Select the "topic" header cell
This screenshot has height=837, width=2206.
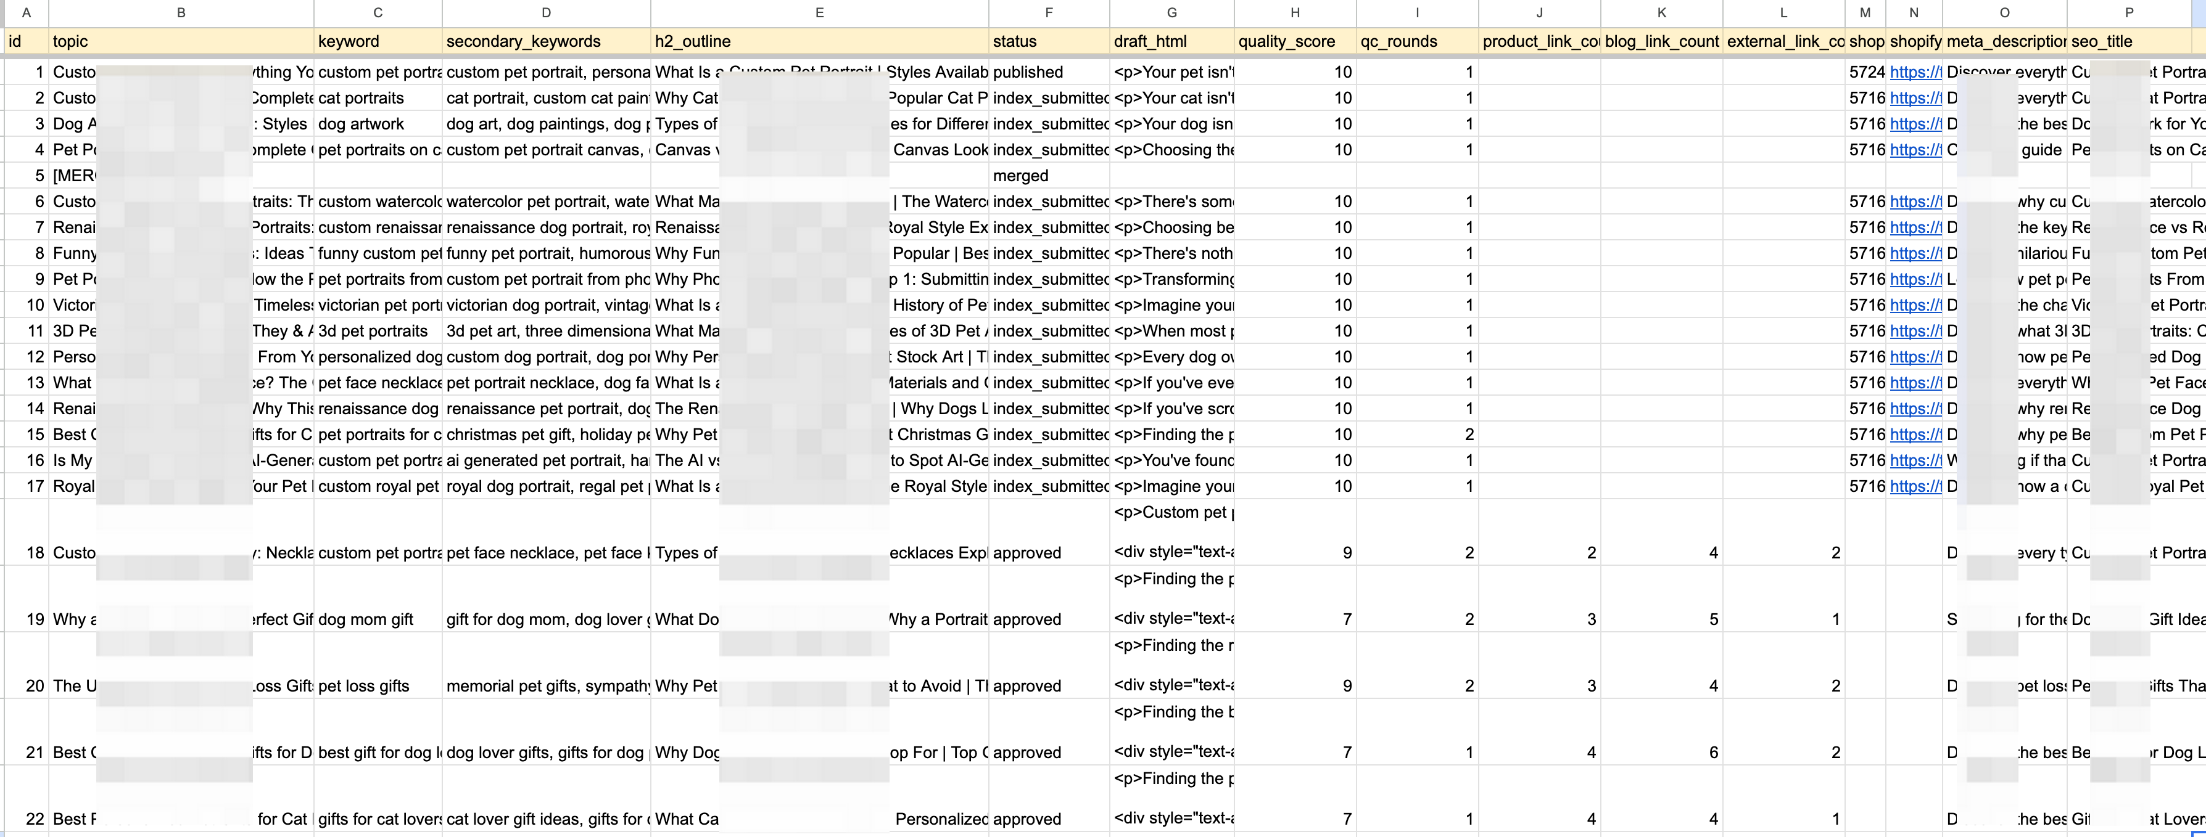pos(181,41)
